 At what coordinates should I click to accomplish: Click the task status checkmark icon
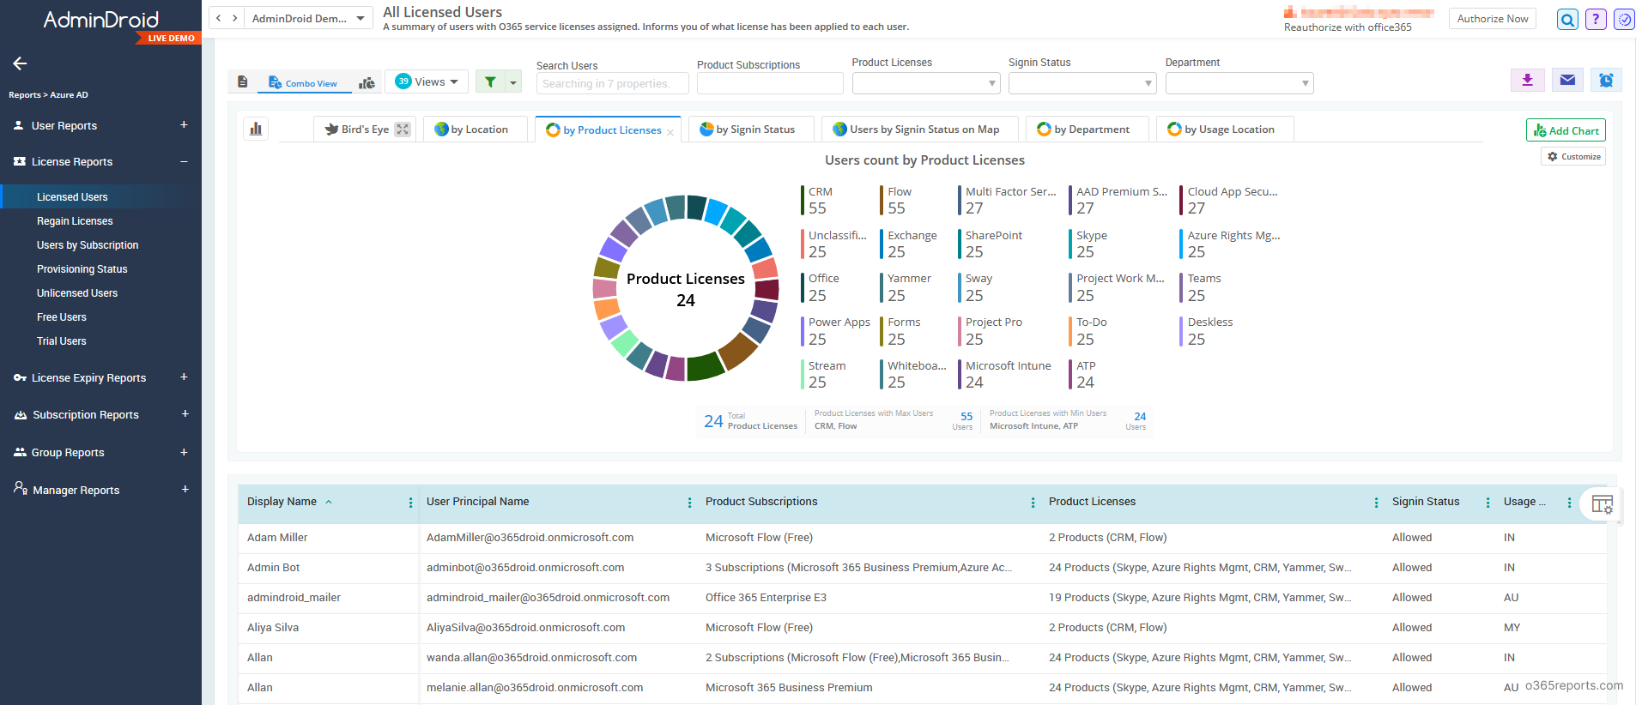1624,19
